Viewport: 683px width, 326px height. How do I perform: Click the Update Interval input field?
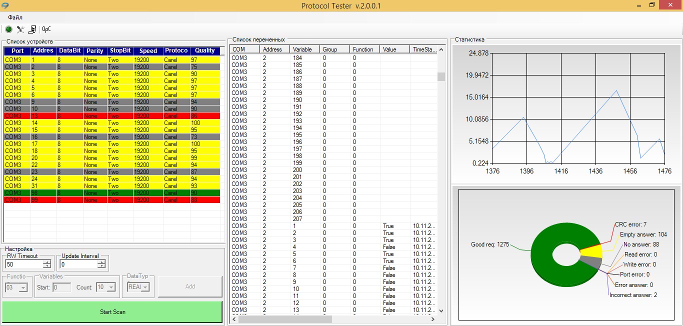click(78, 264)
